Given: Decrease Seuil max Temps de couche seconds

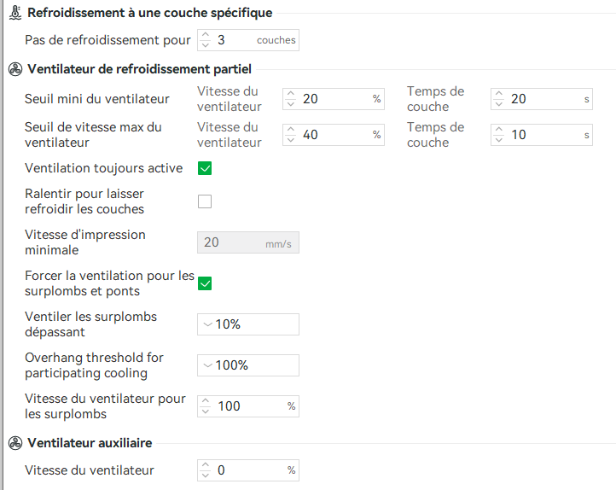Looking at the screenshot, I should (498, 139).
